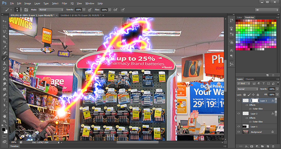Screen dimensions: 281x149
Task: Toggle pressure for opacity icon
Action: [x=90, y=10]
